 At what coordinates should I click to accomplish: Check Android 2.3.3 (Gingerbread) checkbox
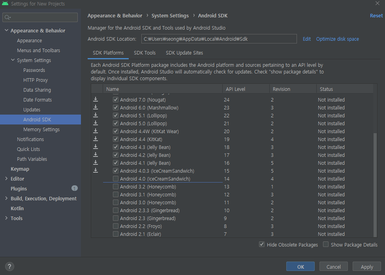pyautogui.click(x=116, y=210)
